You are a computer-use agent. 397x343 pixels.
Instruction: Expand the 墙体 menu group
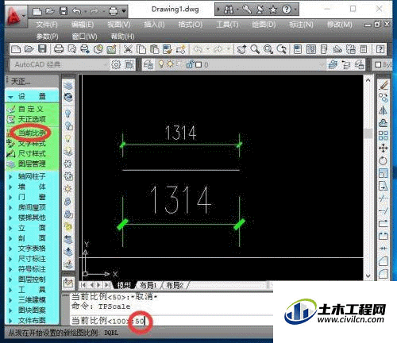(x=32, y=187)
